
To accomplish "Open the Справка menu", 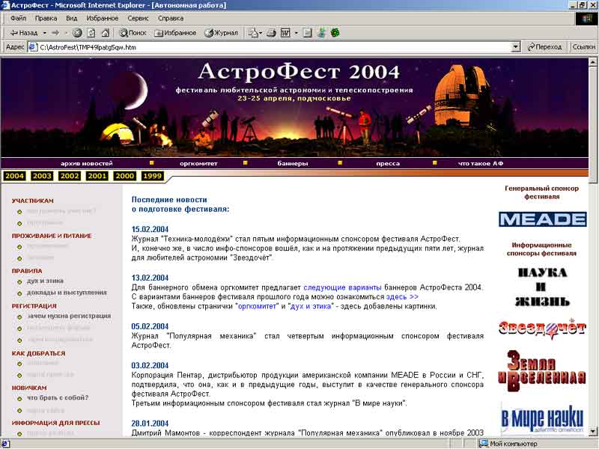I will click(171, 18).
